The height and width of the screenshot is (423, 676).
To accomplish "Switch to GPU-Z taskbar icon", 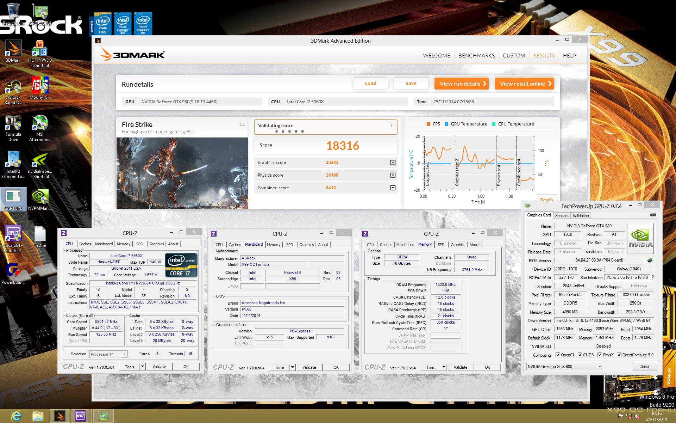I will coord(104,416).
